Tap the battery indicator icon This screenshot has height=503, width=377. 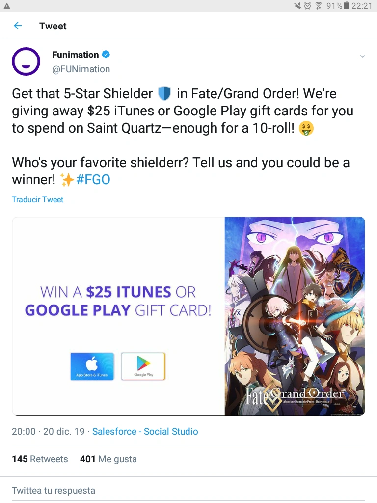pyautogui.click(x=346, y=6)
